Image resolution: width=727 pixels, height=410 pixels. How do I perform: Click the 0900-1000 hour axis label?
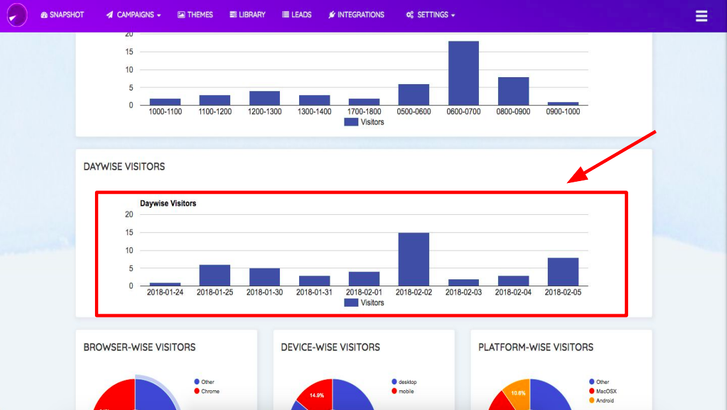[563, 112]
